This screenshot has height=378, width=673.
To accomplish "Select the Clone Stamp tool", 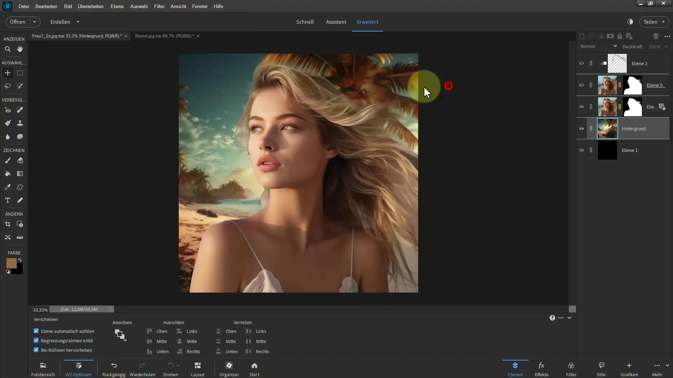I will 20,123.
